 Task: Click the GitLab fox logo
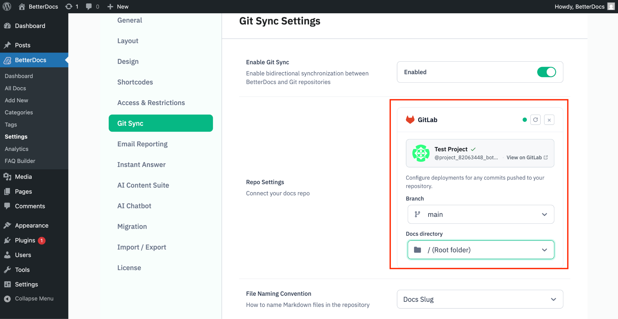[410, 120]
